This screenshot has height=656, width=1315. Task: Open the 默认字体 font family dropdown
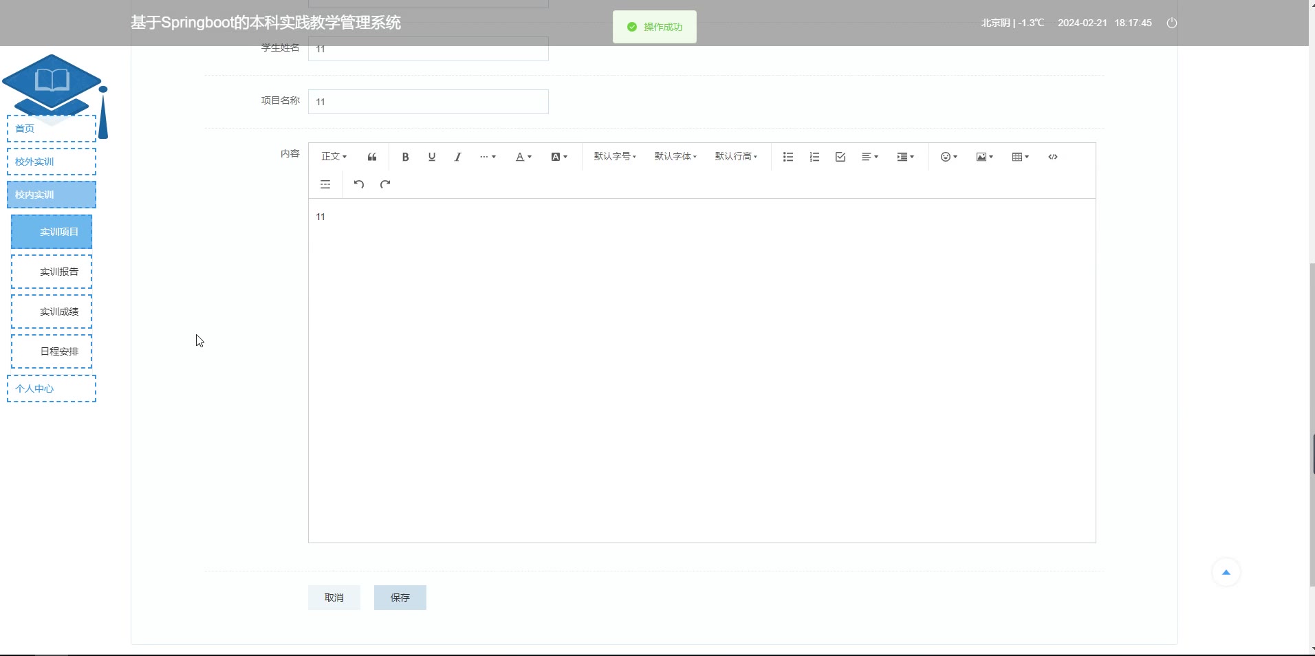click(x=675, y=157)
